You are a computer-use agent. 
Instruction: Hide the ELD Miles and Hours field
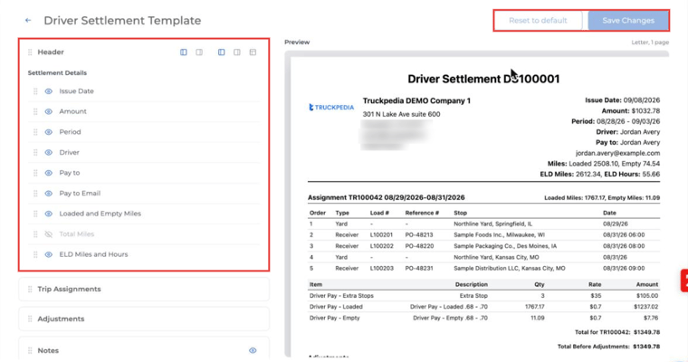point(49,254)
